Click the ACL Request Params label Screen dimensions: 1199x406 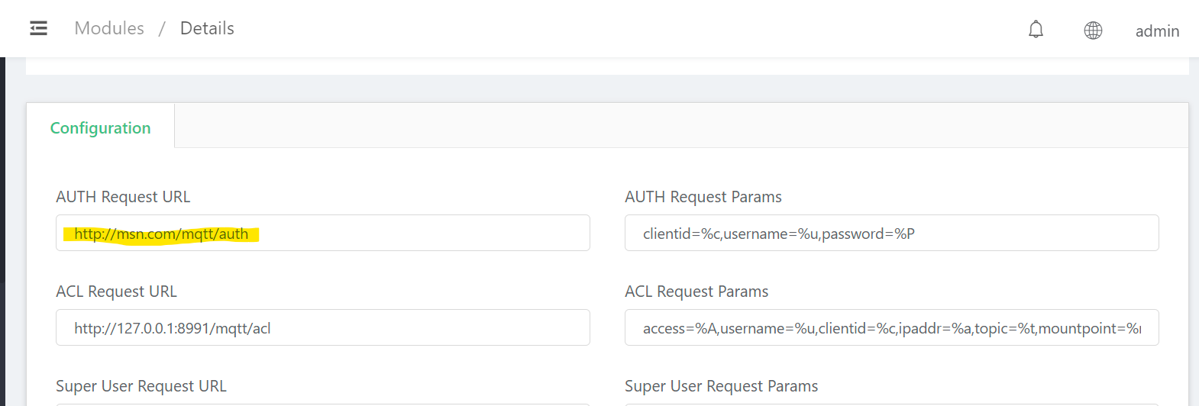click(x=696, y=292)
